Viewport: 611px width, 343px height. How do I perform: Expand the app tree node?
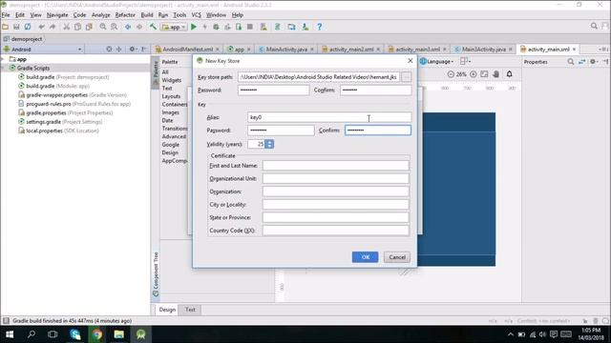(4, 59)
